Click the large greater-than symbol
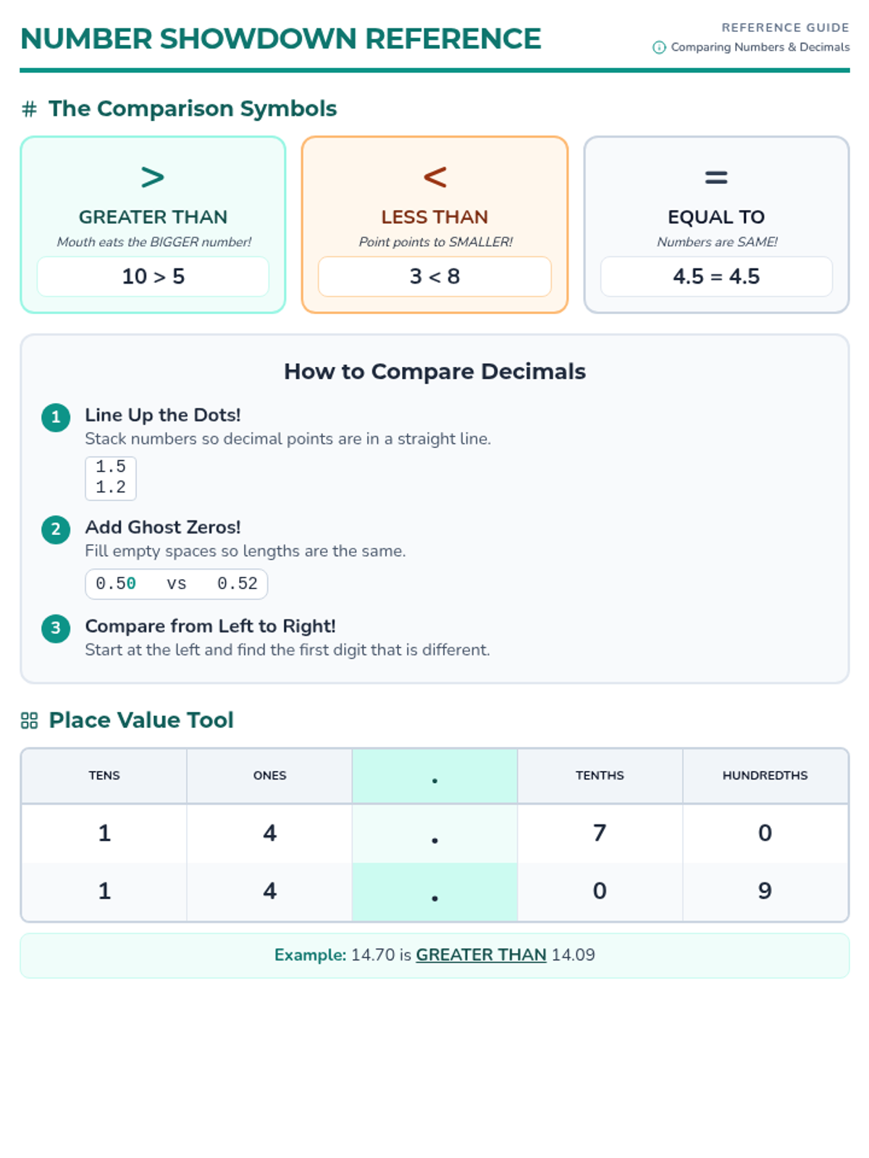Screen dimensions: 869x1158 (x=153, y=177)
